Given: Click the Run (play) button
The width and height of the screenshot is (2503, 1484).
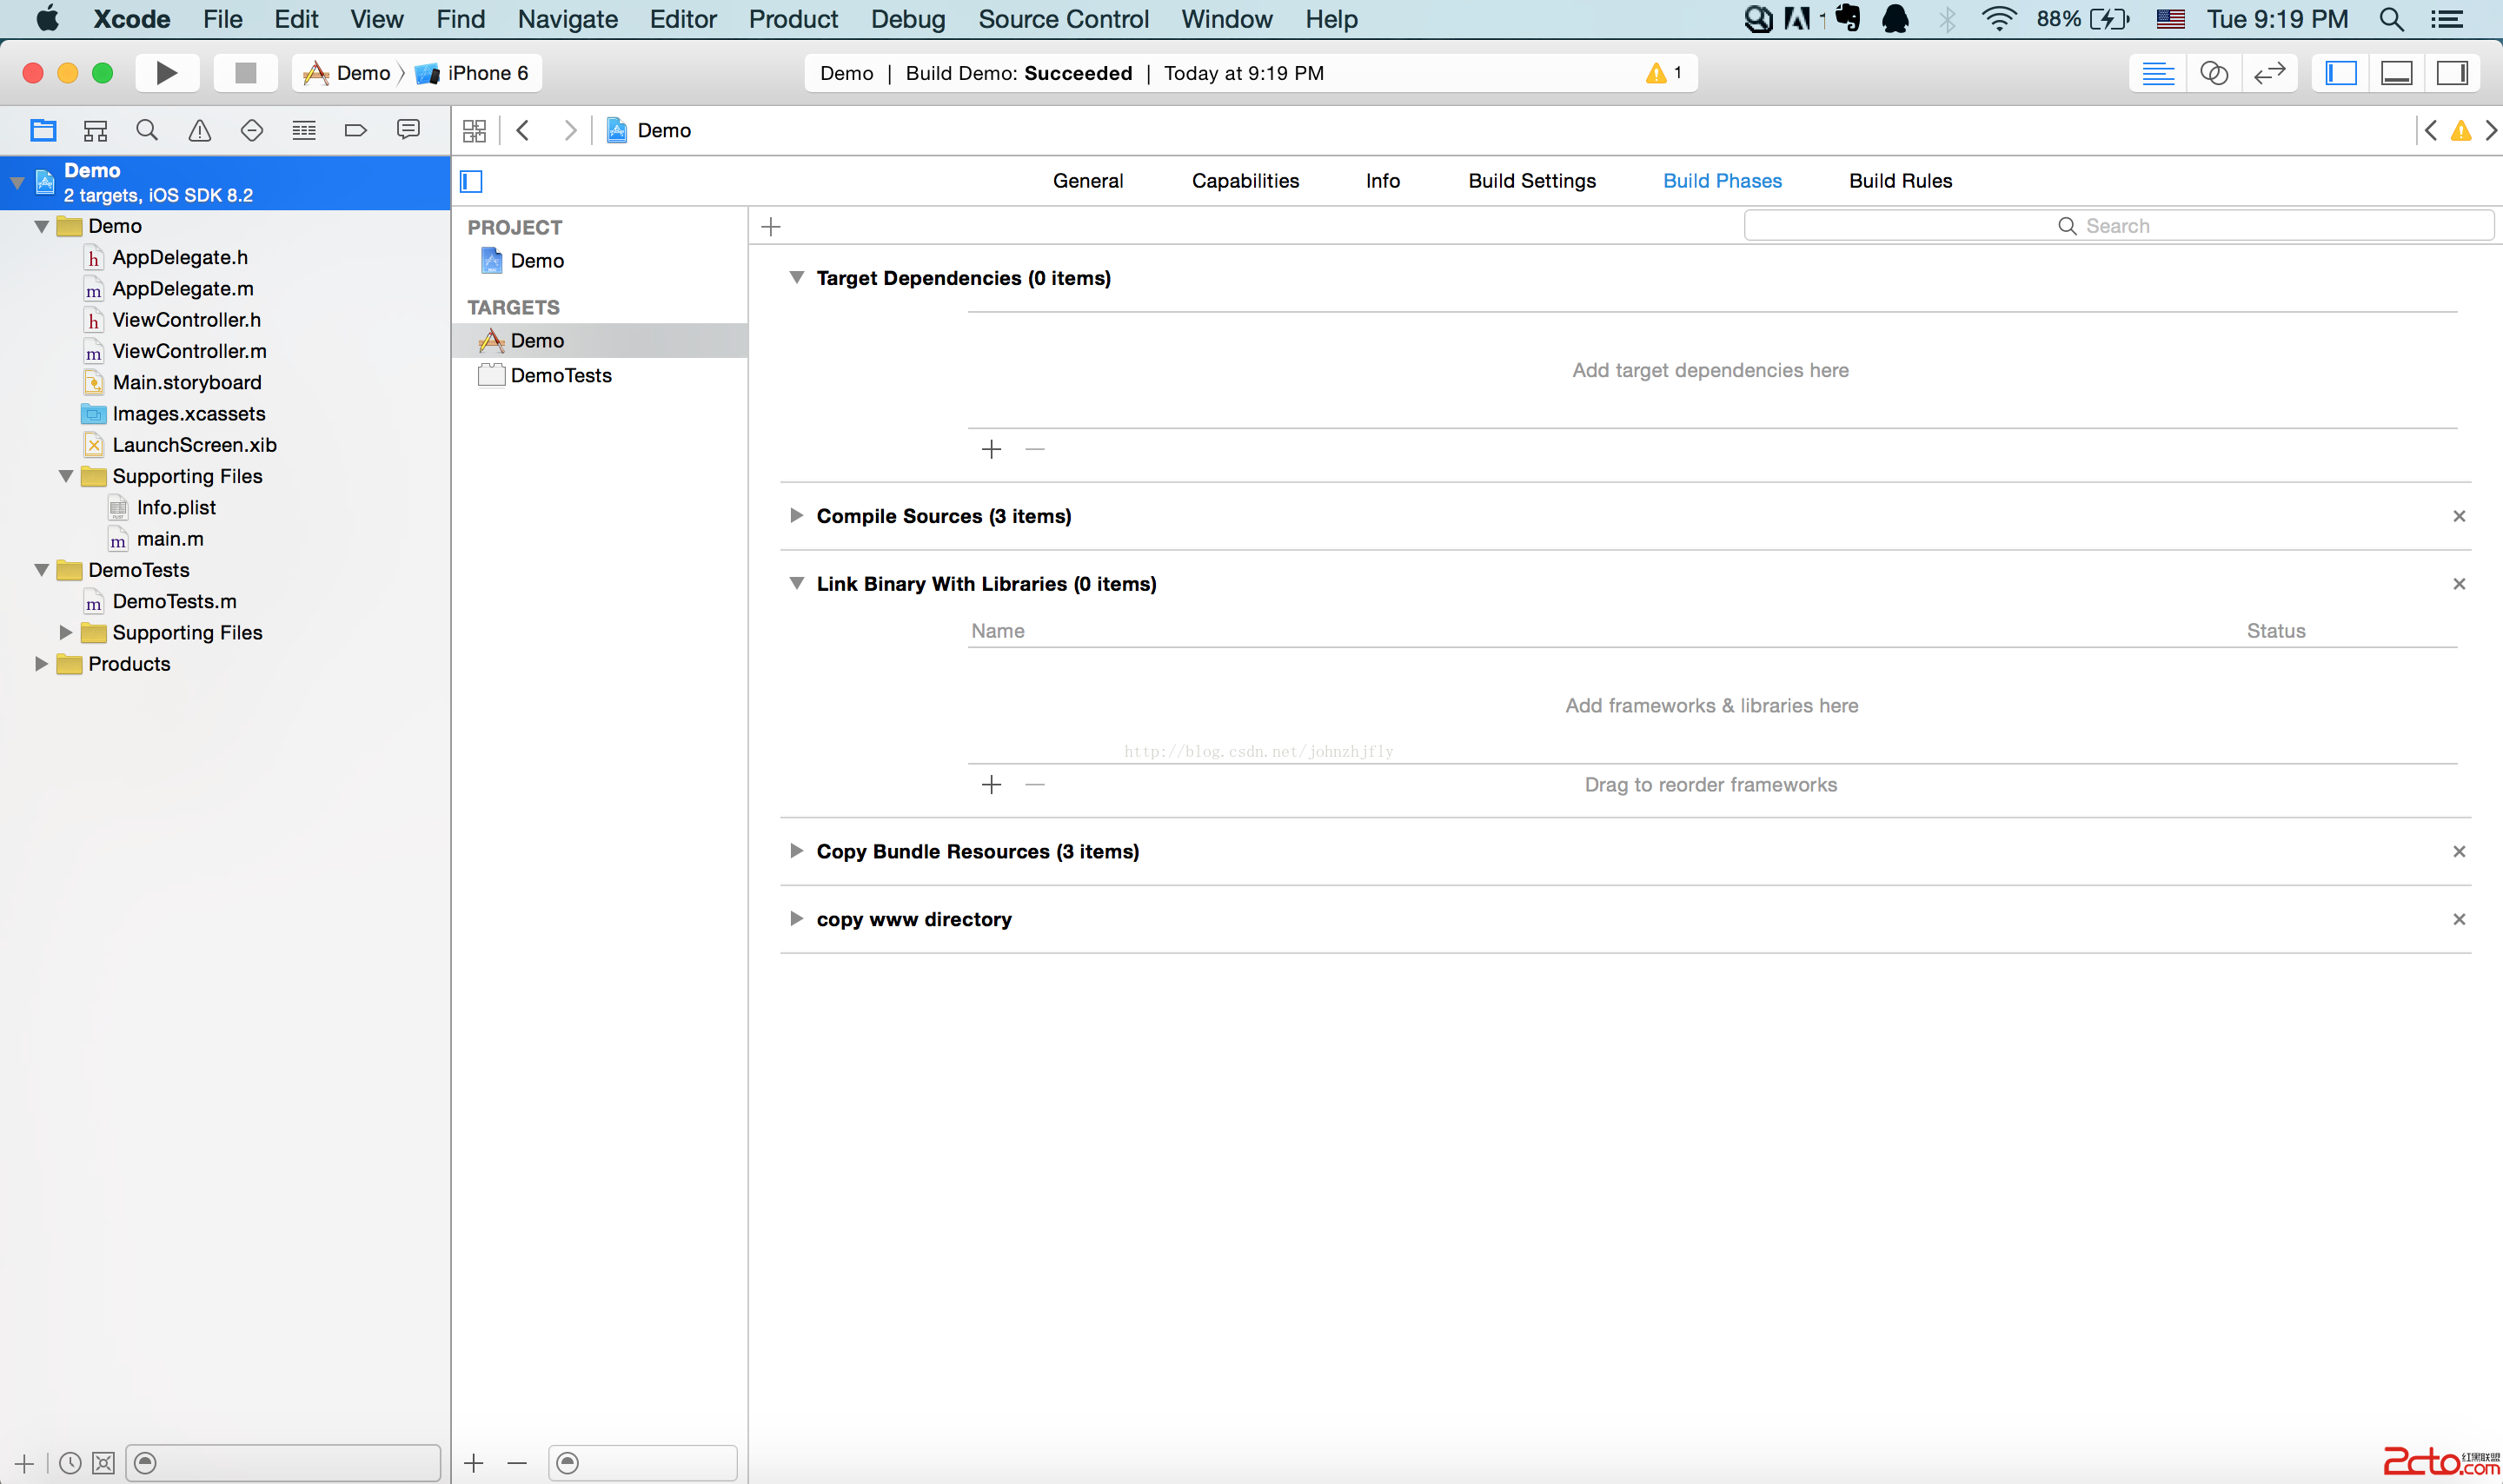Looking at the screenshot, I should pyautogui.click(x=167, y=73).
